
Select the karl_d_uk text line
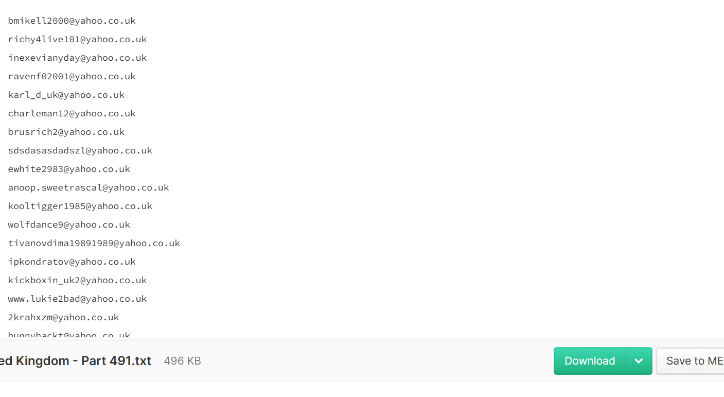tap(66, 95)
